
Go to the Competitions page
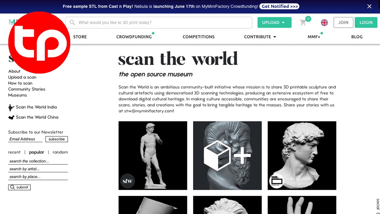(x=199, y=37)
